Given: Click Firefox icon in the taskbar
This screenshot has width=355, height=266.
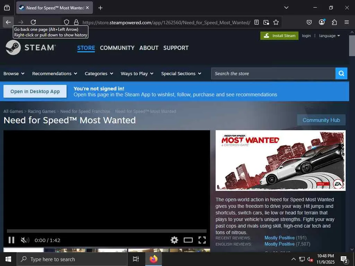Looking at the screenshot, I should click(x=153, y=259).
